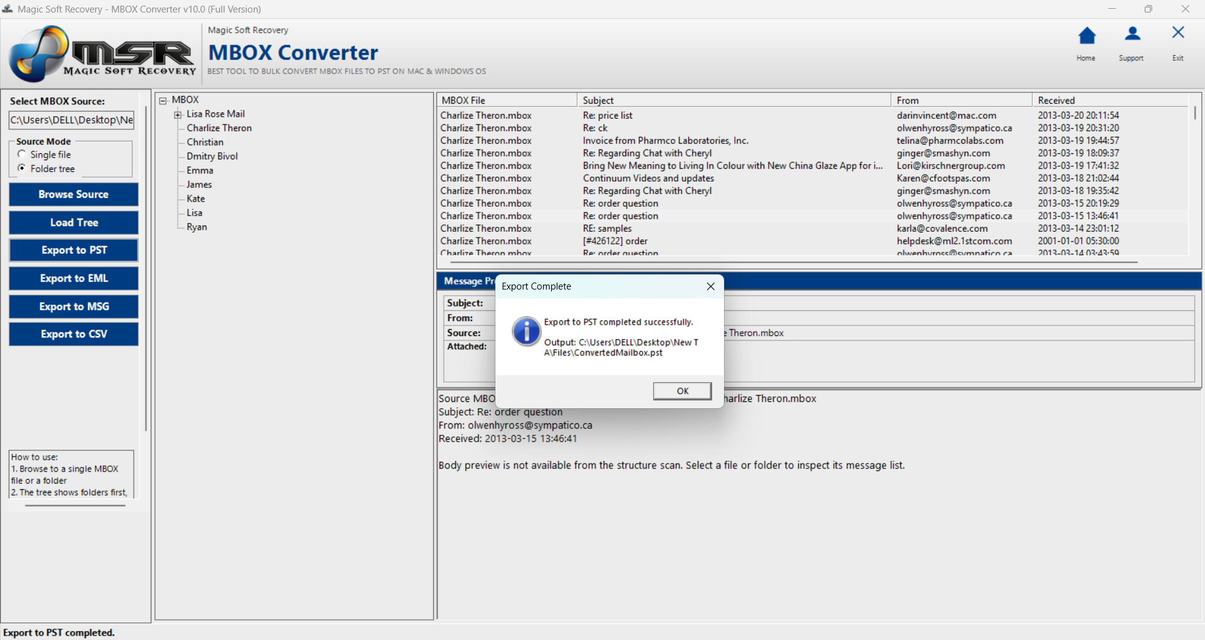Click OK in the Export Complete dialog
This screenshot has width=1205, height=640.
pyautogui.click(x=682, y=391)
